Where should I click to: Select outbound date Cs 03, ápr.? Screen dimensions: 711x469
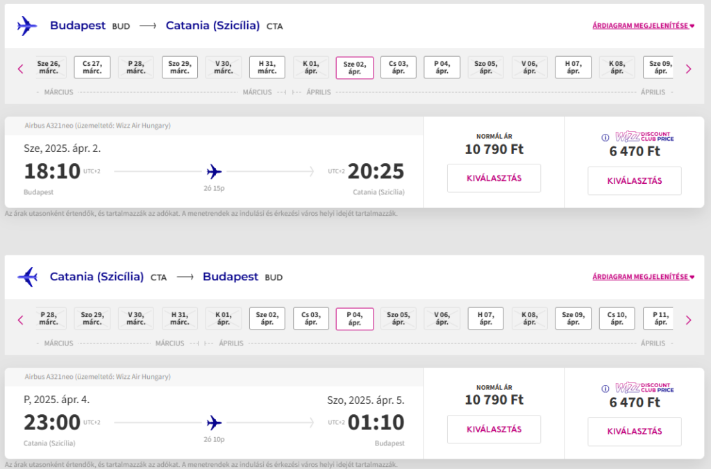point(398,67)
